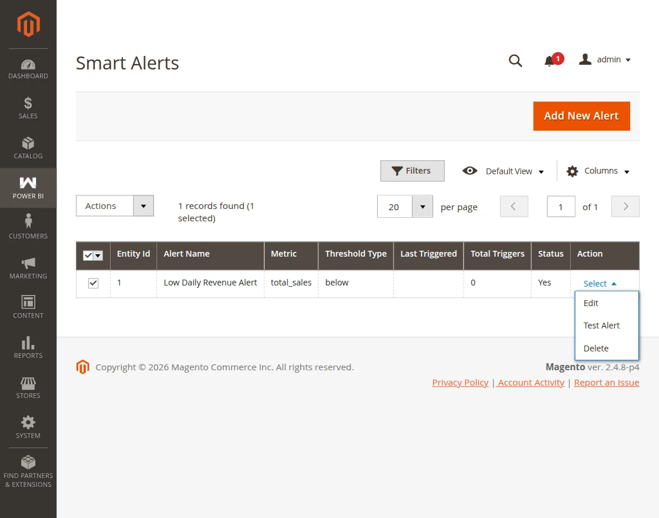Click the current page number field
Image resolution: width=659 pixels, height=518 pixels.
click(561, 207)
